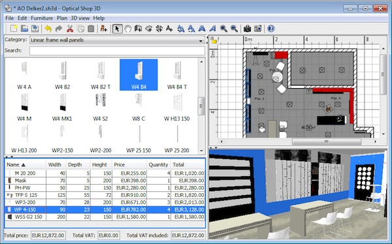The image size is (392, 244).
Task: Select the Create walls tool
Action: (139, 29)
